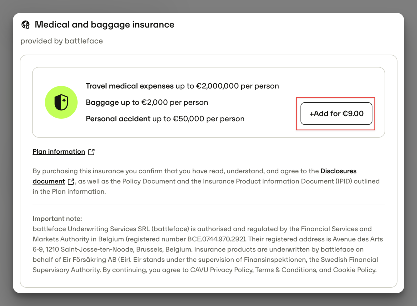Select the Baggage up to €2,000 line
This screenshot has width=417, height=306.
tap(147, 102)
